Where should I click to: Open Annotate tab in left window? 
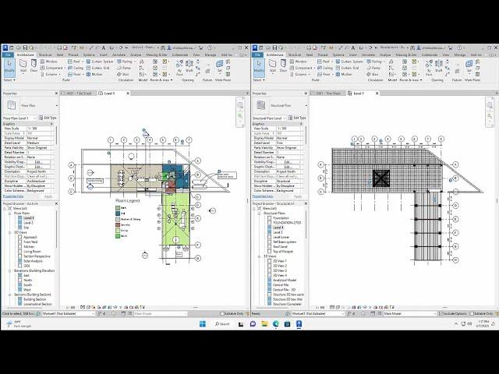pyautogui.click(x=119, y=55)
